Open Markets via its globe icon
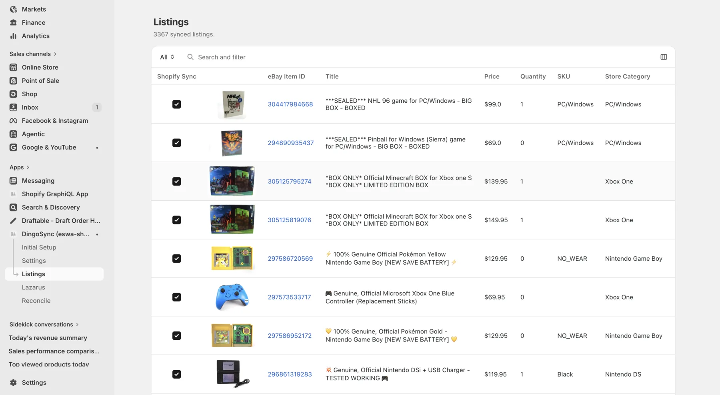Screen dimensions: 720x395 (13, 9)
